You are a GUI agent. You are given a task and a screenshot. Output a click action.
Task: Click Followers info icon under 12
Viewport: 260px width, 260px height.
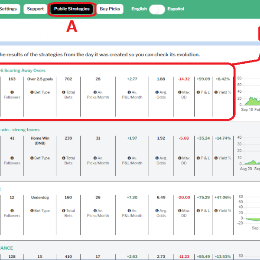point(12,211)
